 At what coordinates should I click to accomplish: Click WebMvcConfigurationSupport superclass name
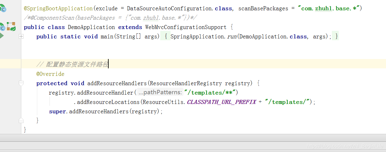pos(186,27)
